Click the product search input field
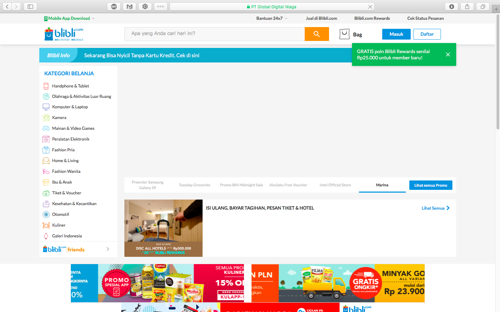 pos(214,34)
